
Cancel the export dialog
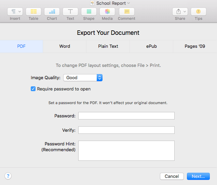pos(172,176)
